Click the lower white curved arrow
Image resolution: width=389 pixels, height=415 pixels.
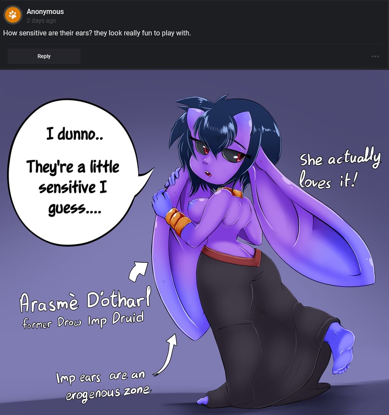click(166, 355)
